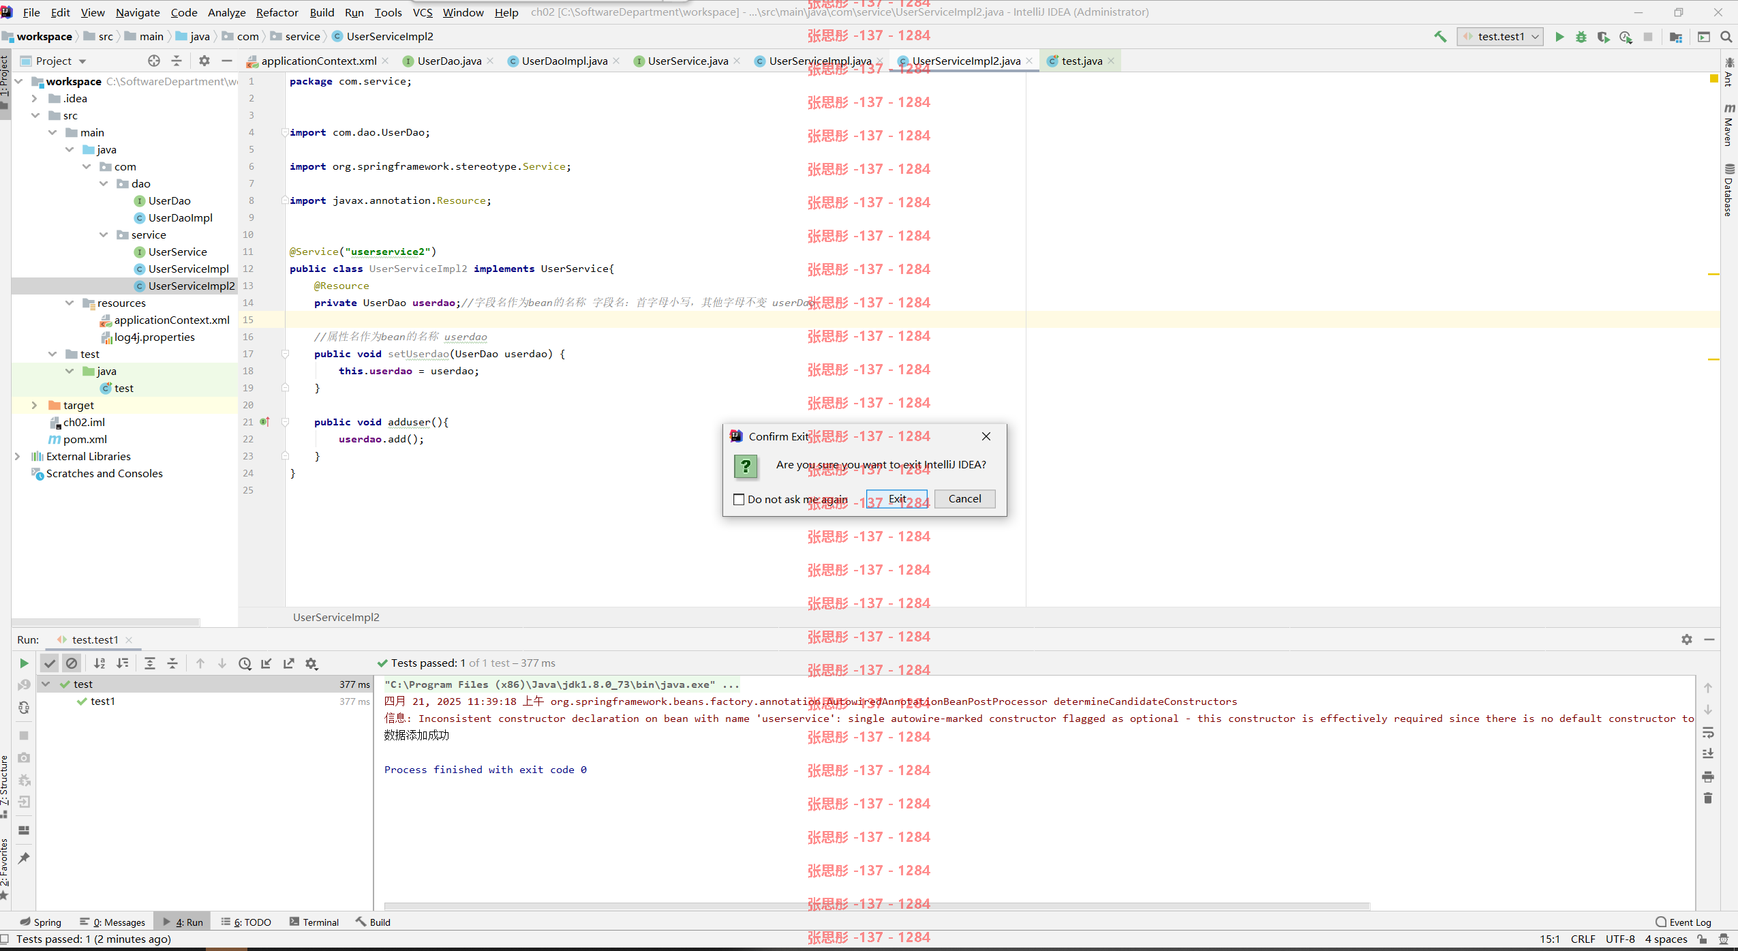The height and width of the screenshot is (951, 1738).
Task: Switch to UserDaoImpl.java tab
Action: (x=564, y=61)
